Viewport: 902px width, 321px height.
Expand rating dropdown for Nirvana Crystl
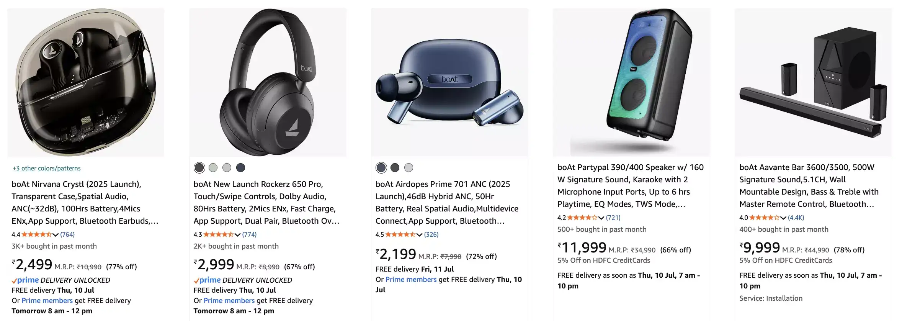(56, 234)
